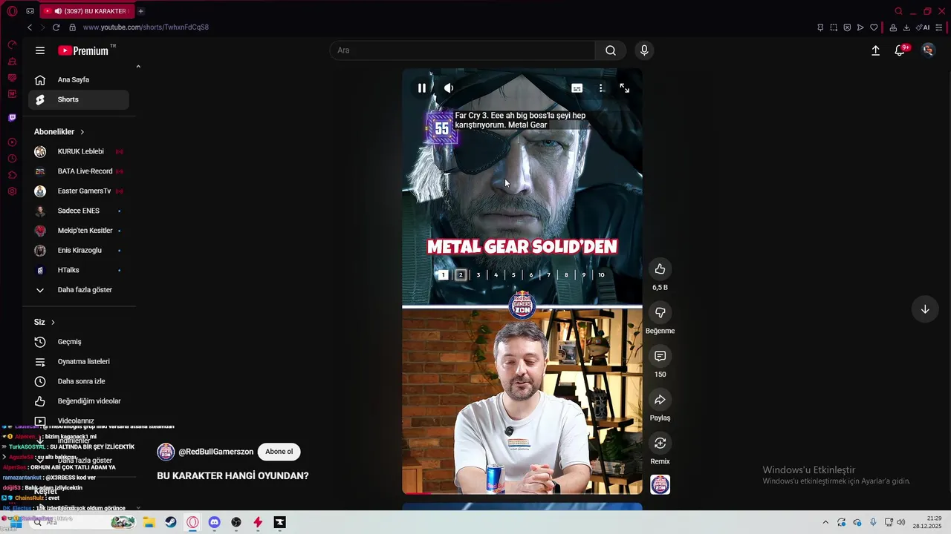Go back in browser history
This screenshot has height=534, width=951.
click(30, 27)
